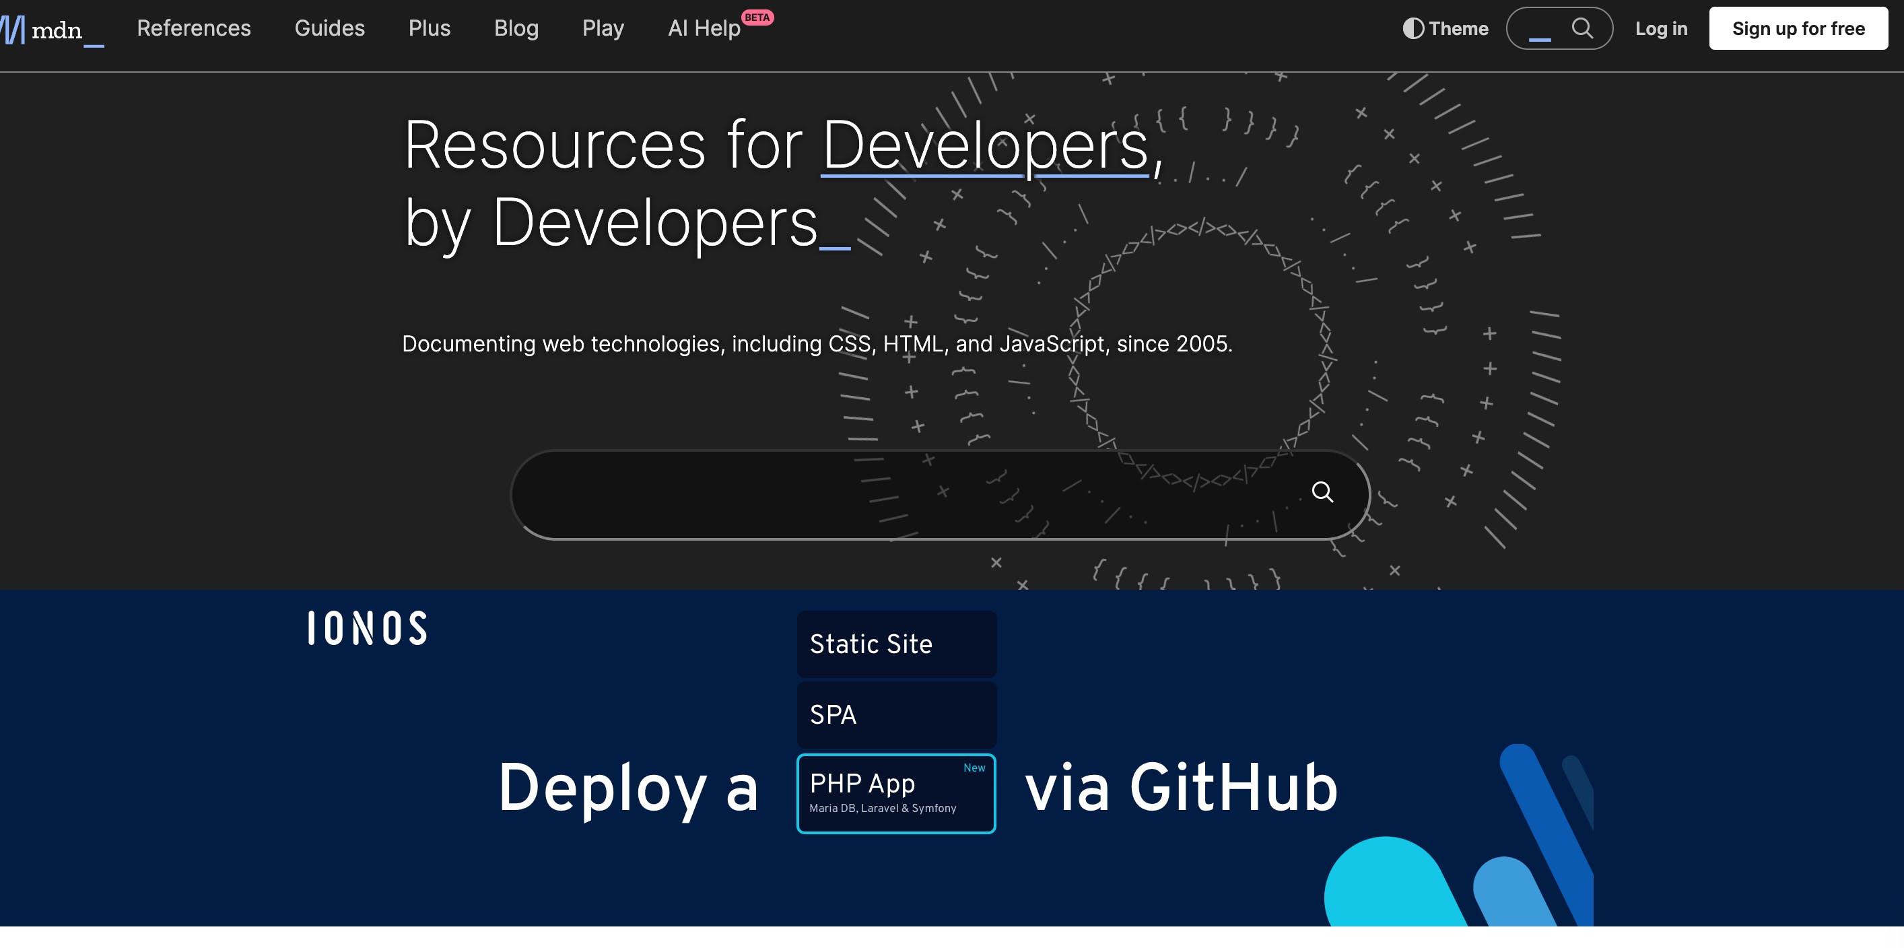Open the Guides menu
Viewport: 1904px width, 948px height.
[x=330, y=28]
